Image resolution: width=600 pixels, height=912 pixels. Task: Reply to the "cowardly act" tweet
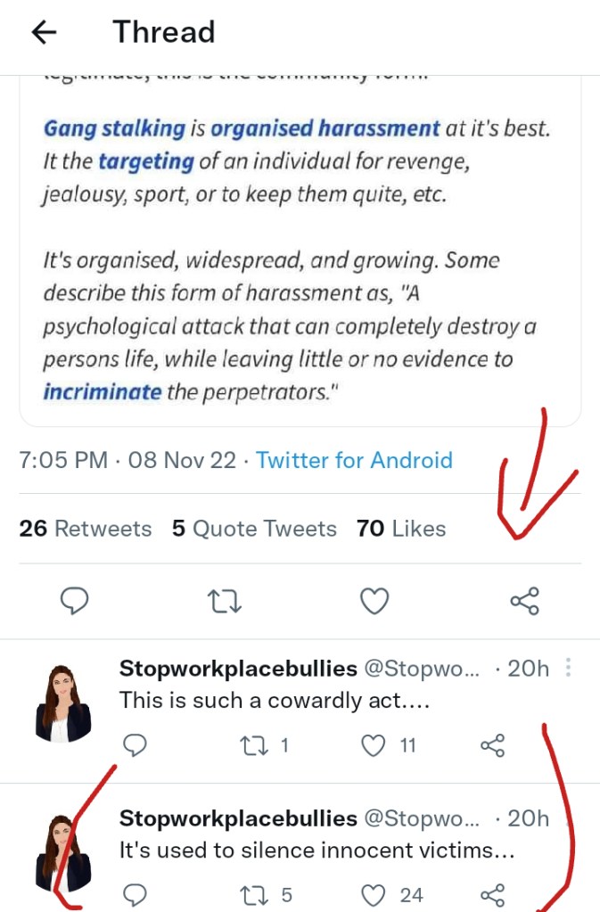pyautogui.click(x=134, y=745)
